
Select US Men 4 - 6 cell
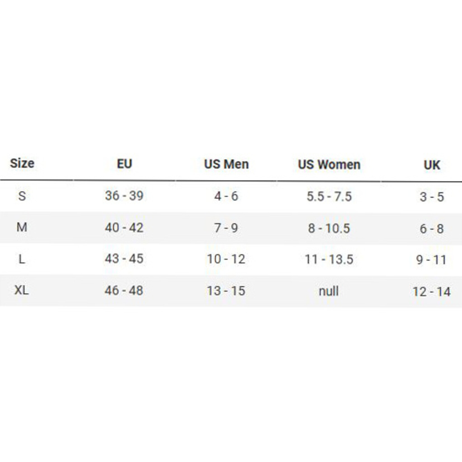click(x=226, y=196)
